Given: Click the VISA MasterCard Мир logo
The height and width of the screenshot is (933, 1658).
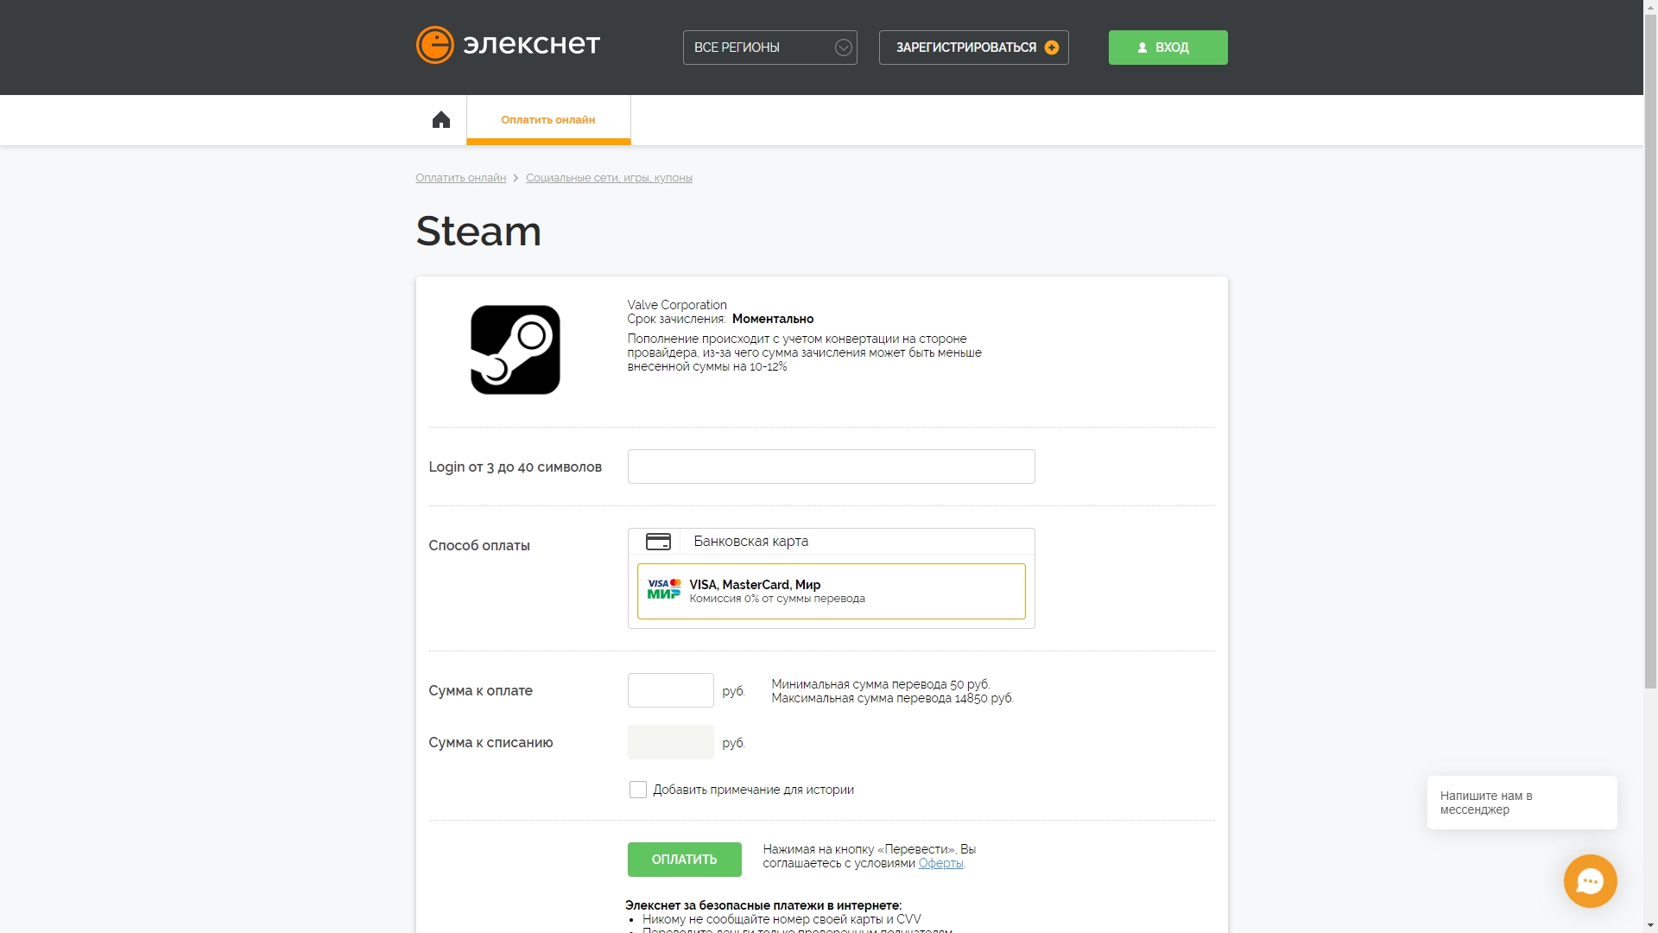Looking at the screenshot, I should pyautogui.click(x=664, y=589).
